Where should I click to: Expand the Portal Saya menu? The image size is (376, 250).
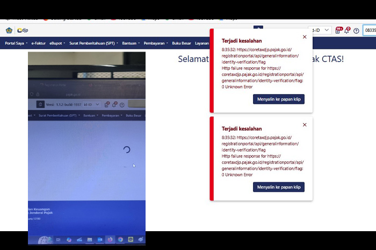pyautogui.click(x=16, y=43)
